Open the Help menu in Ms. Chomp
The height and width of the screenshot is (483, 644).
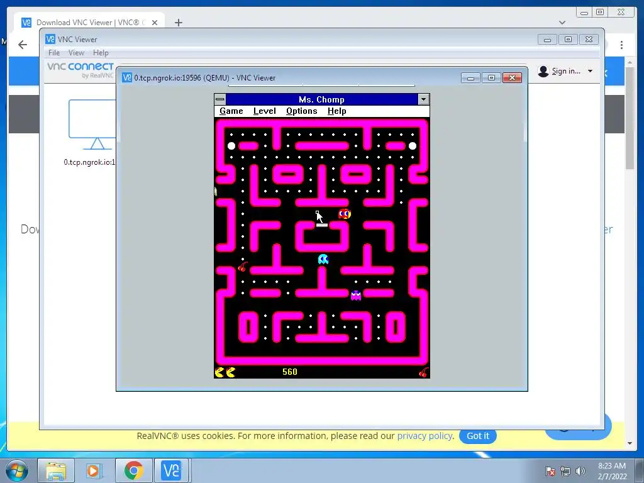coord(337,111)
